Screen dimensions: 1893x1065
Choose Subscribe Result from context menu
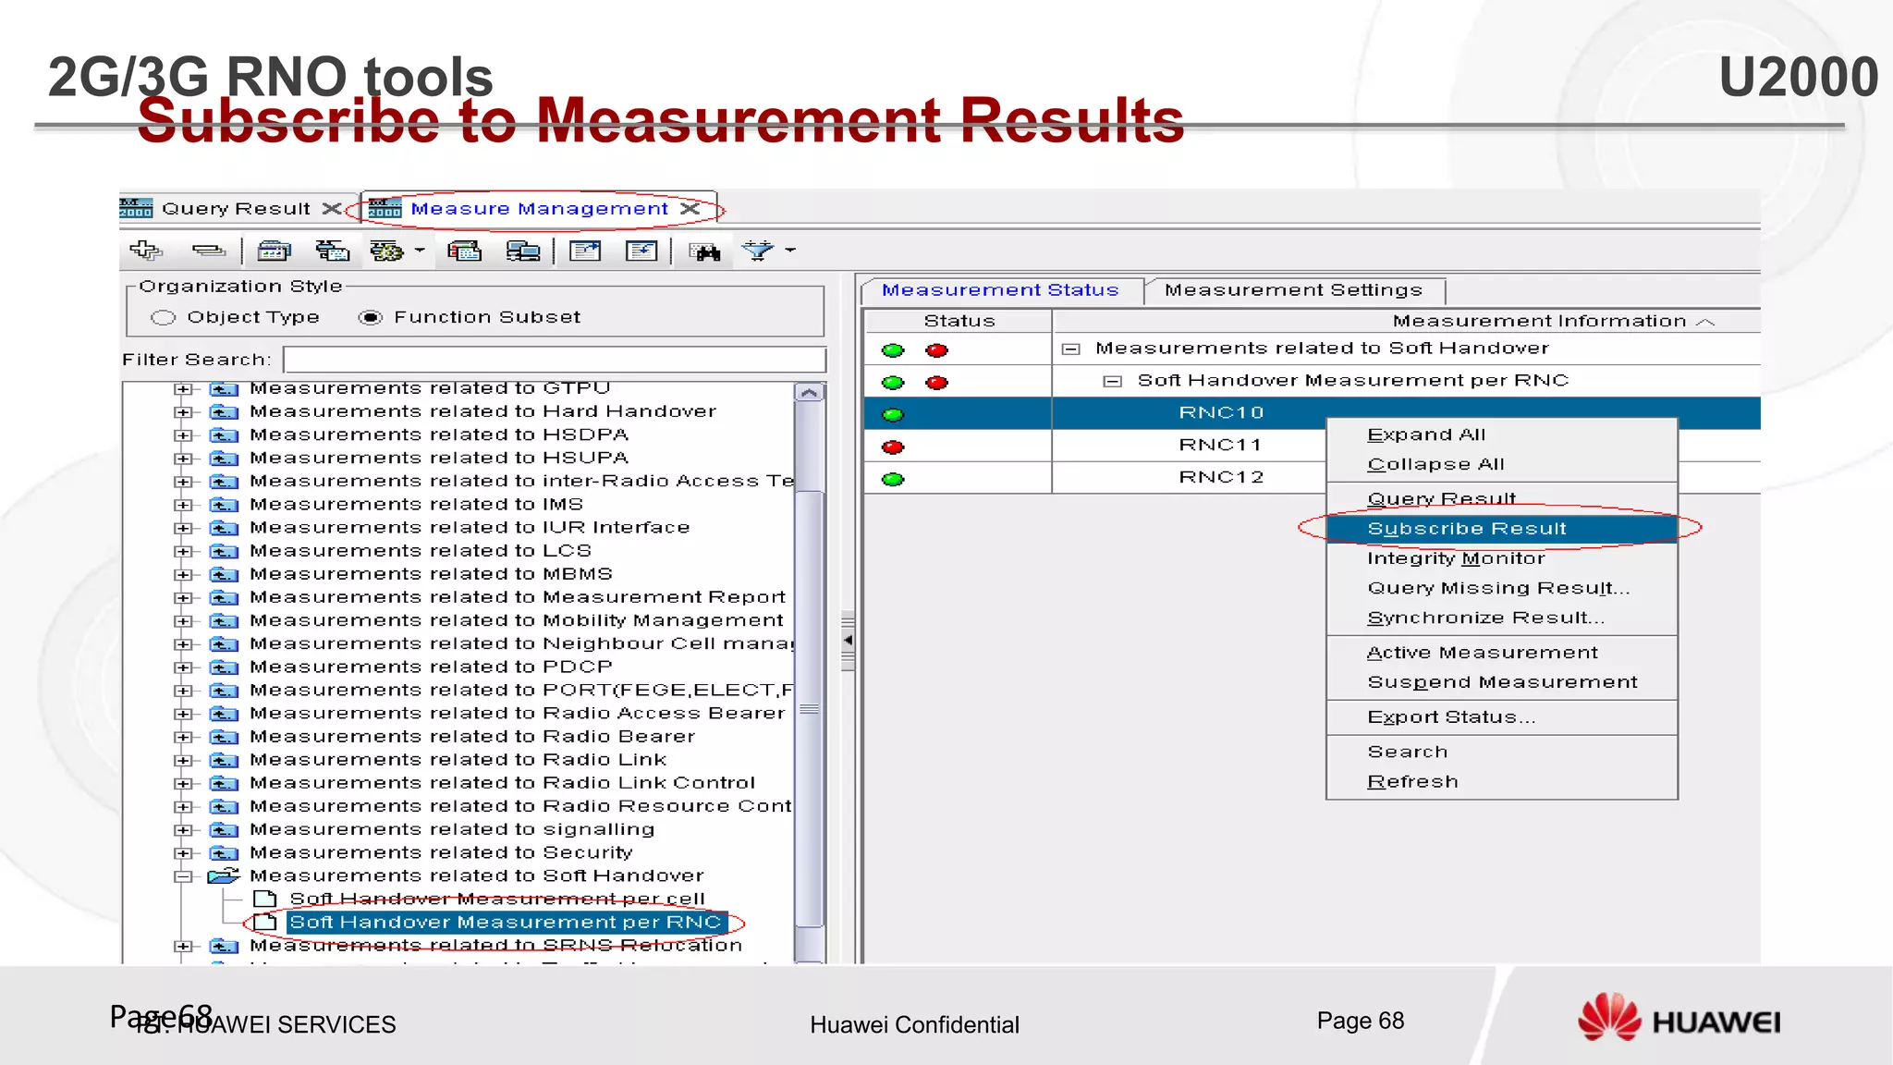coord(1501,529)
